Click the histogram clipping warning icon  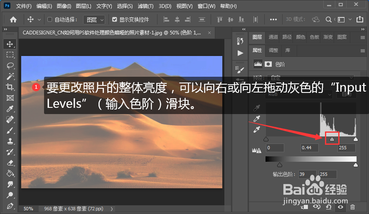(x=257, y=151)
